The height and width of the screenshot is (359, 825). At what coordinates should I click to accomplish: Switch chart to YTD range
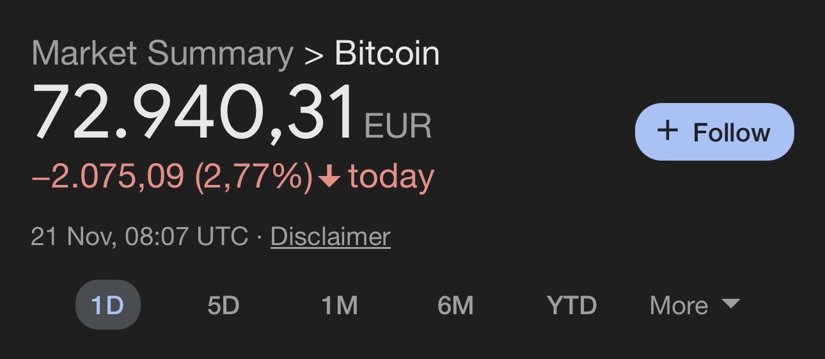[572, 305]
